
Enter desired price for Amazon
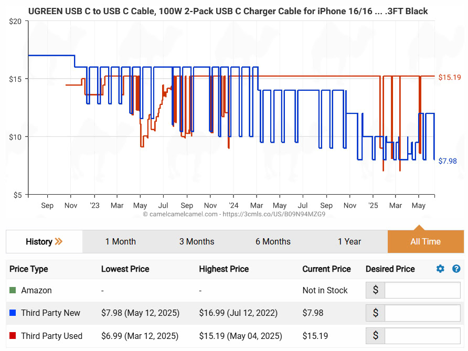coord(422,290)
